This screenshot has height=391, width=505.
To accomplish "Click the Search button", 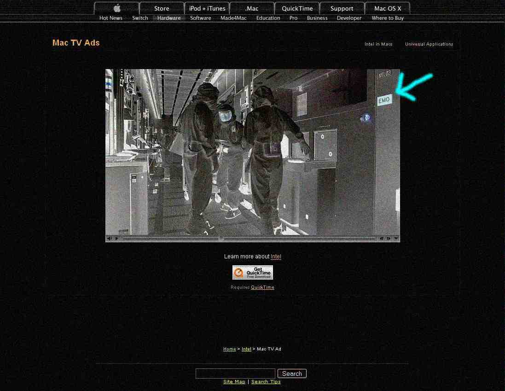I will 292,373.
